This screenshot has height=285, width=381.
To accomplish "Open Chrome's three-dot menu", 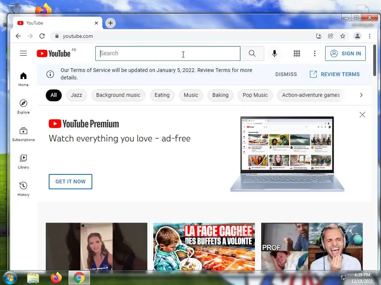I will [369, 36].
